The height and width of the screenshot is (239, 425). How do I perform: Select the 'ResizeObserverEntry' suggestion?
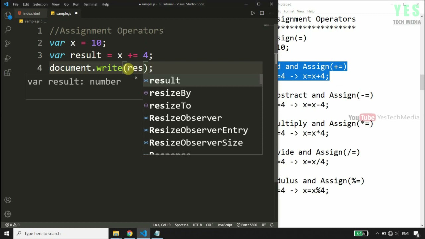pos(203,130)
